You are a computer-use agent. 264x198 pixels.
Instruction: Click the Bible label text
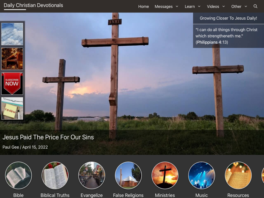18,195
